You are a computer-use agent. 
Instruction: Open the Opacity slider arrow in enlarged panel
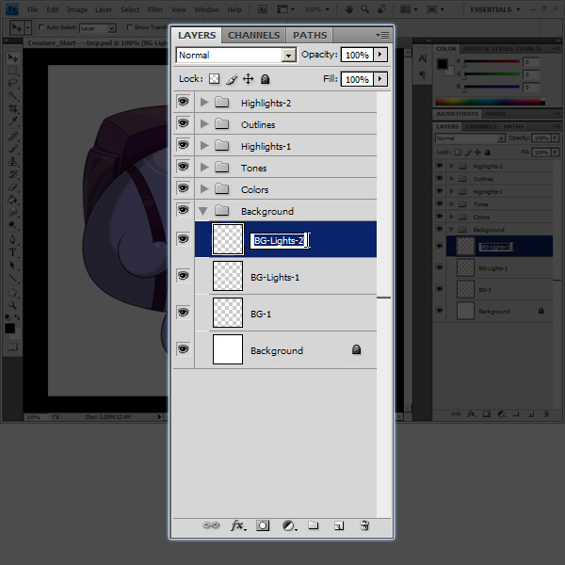(x=379, y=55)
